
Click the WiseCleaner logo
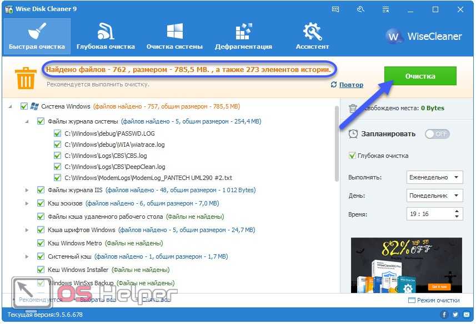[424, 37]
